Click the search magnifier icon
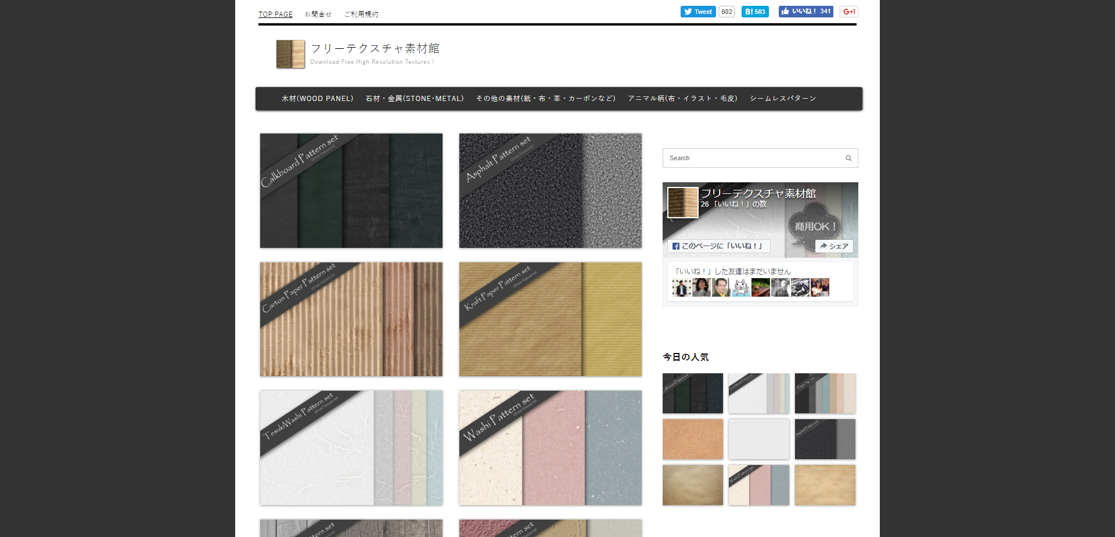 pyautogui.click(x=848, y=158)
